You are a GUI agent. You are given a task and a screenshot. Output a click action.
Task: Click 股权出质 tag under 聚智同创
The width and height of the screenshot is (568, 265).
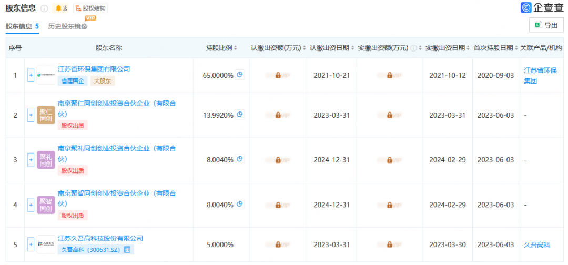(x=73, y=216)
